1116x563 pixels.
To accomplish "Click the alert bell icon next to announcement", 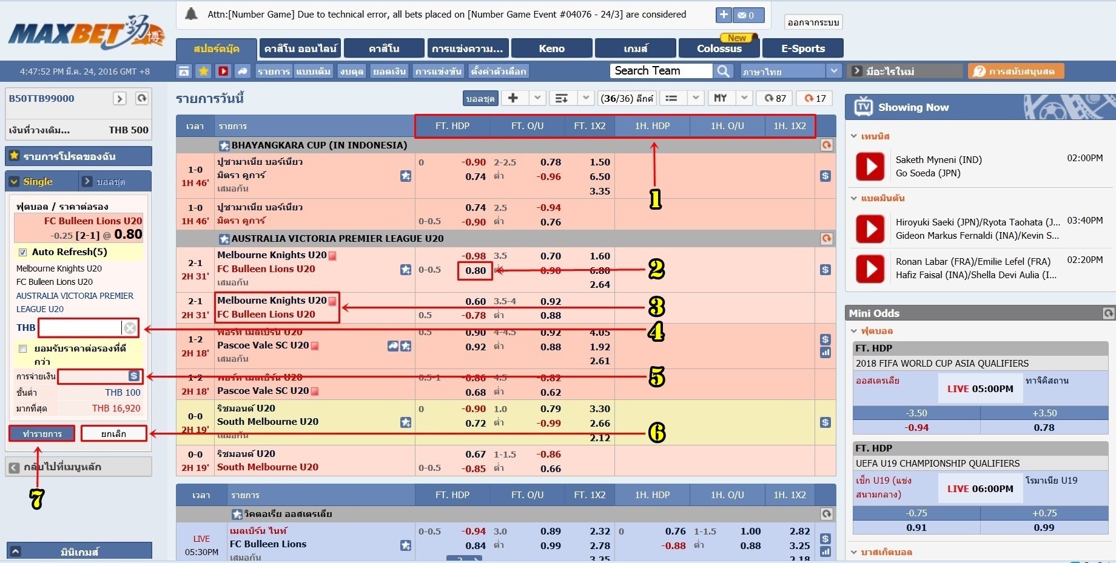I will point(191,14).
